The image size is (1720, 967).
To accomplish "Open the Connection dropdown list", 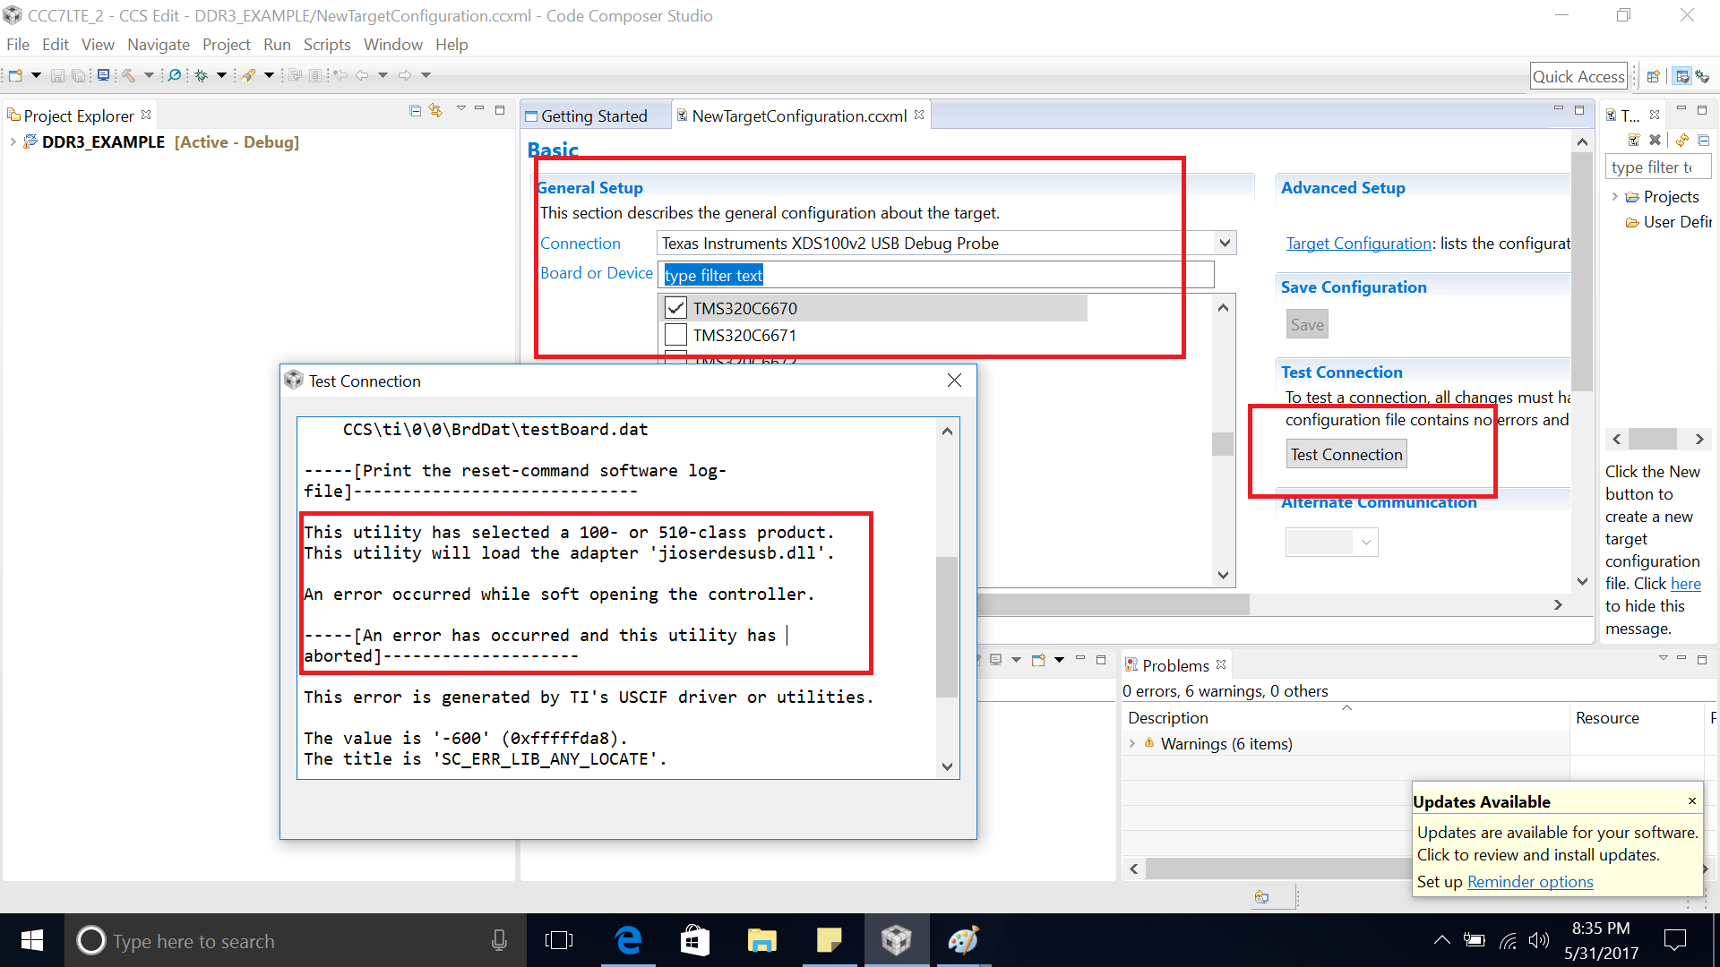I will 1224,243.
